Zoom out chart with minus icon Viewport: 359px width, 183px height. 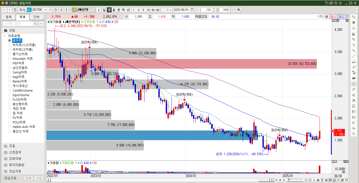[x=306, y=180]
